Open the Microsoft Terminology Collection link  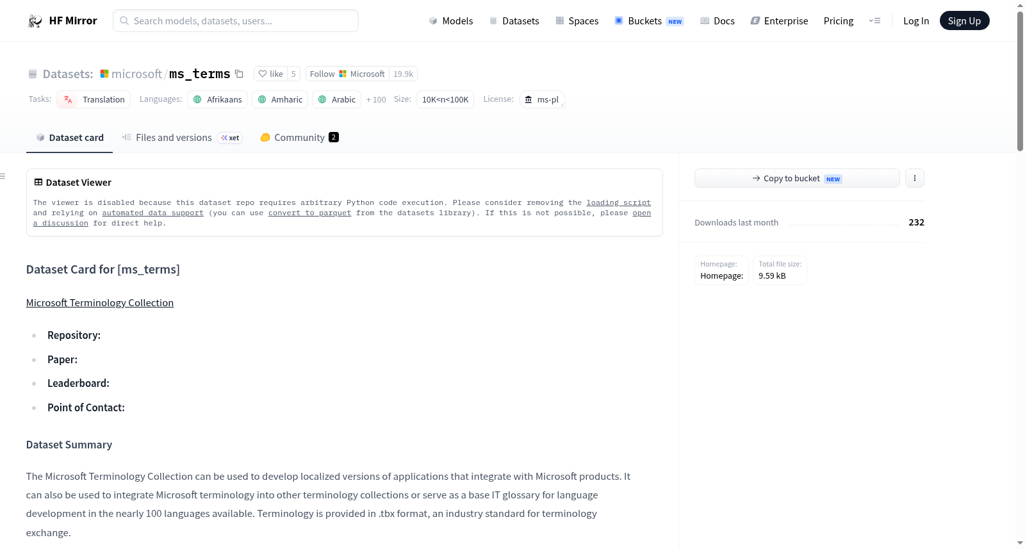tap(100, 303)
